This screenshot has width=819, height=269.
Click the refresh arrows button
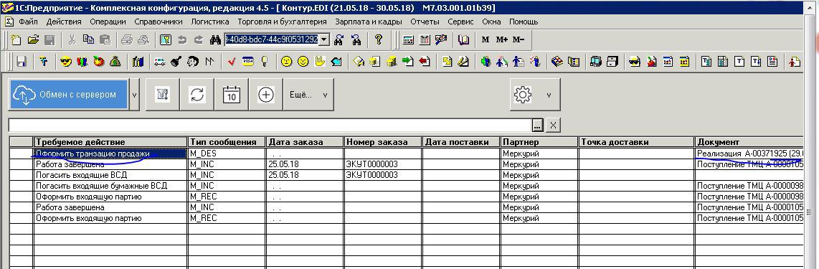click(x=197, y=95)
